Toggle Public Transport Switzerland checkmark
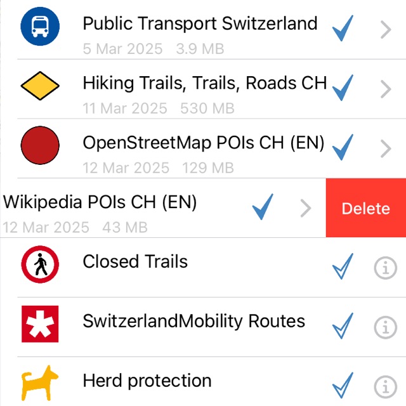Screen dimensions: 406x406 343,28
